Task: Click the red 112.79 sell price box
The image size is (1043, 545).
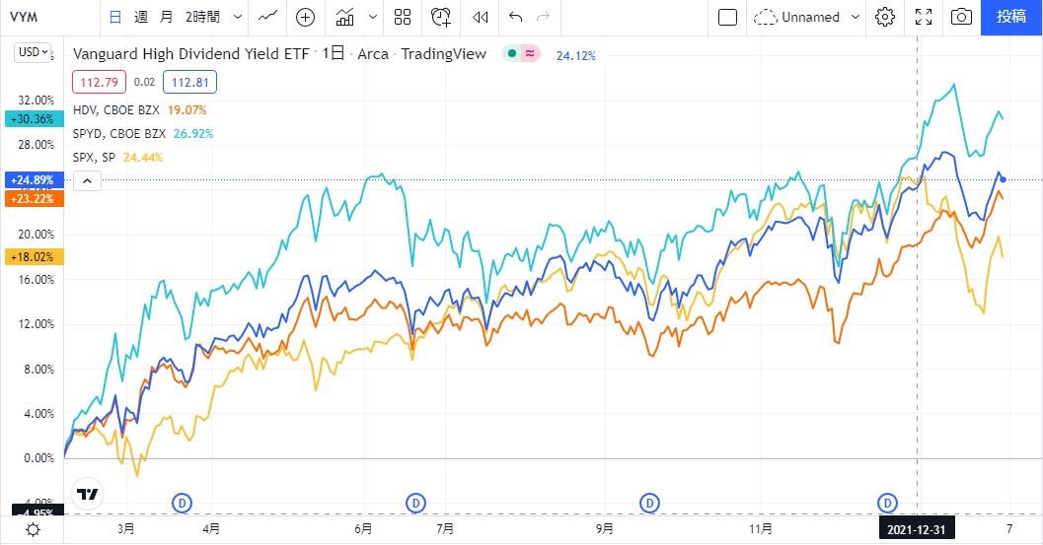Action: pos(99,83)
